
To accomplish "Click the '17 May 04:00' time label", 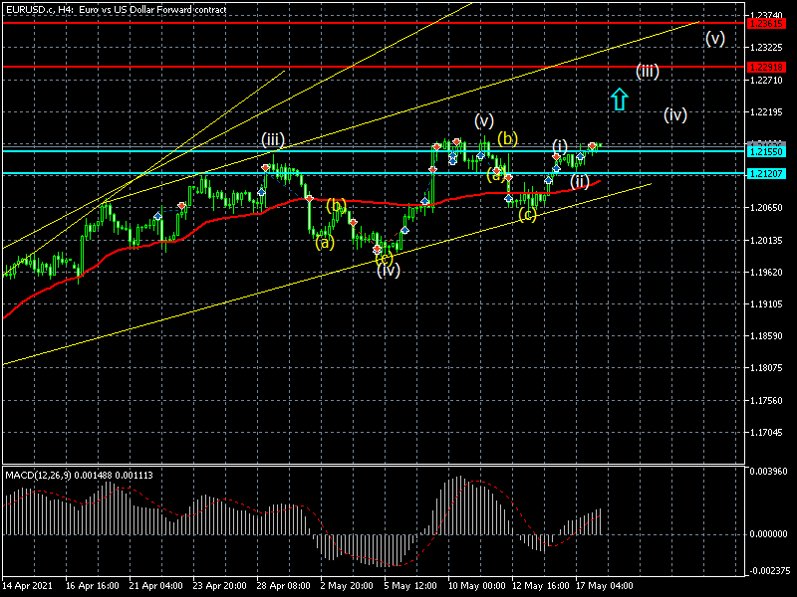I will (605, 585).
